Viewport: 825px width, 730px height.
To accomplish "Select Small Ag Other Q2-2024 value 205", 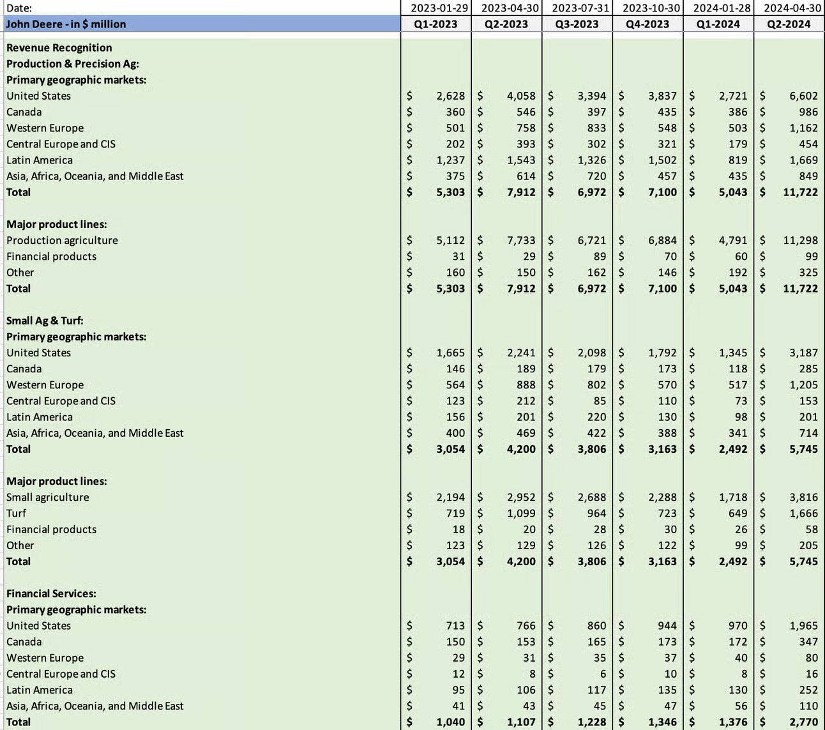I will pos(808,545).
